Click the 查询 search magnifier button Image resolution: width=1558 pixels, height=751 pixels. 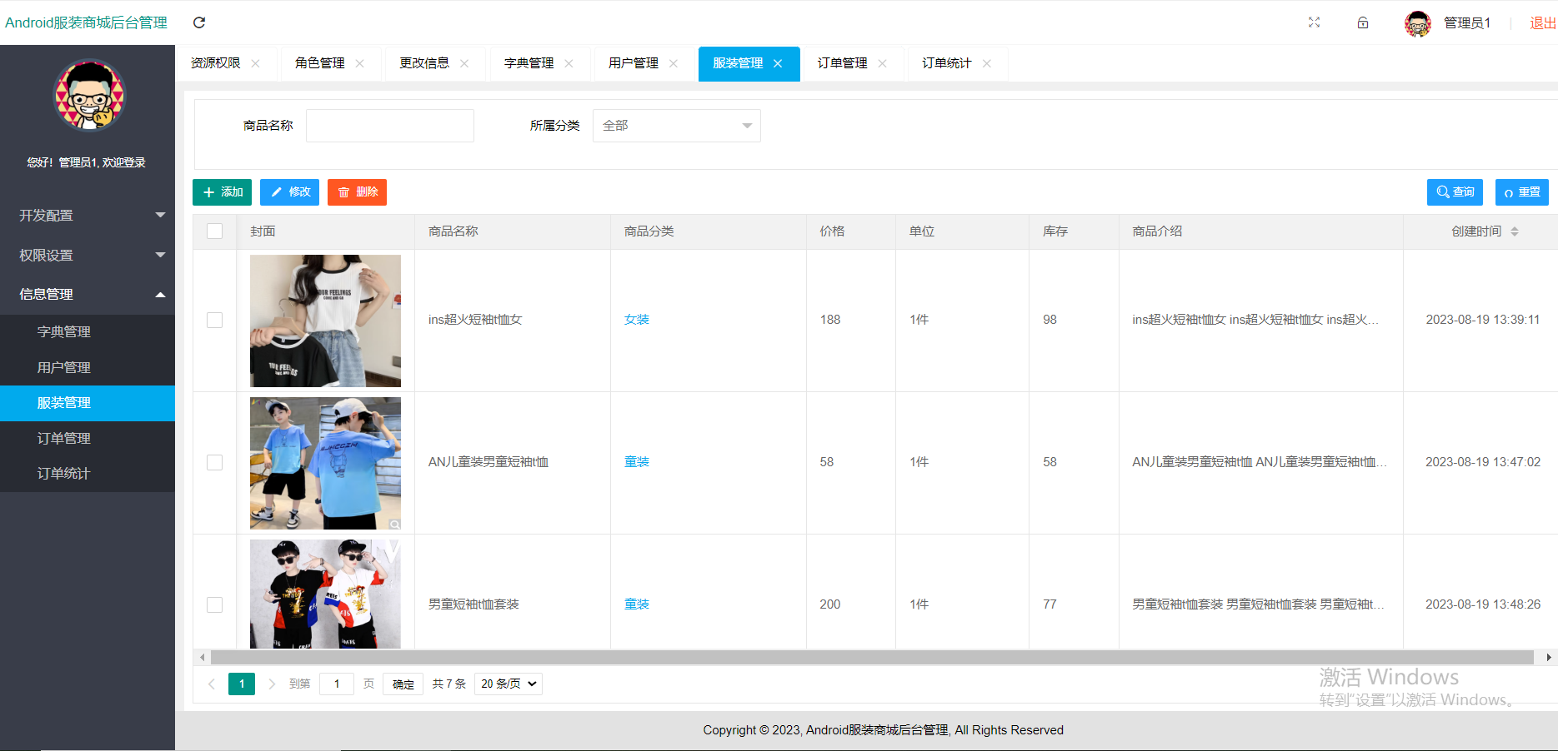pos(1455,192)
